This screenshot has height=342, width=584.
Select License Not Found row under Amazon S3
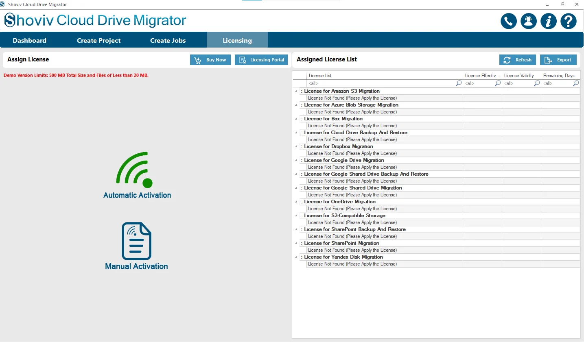tap(443, 98)
